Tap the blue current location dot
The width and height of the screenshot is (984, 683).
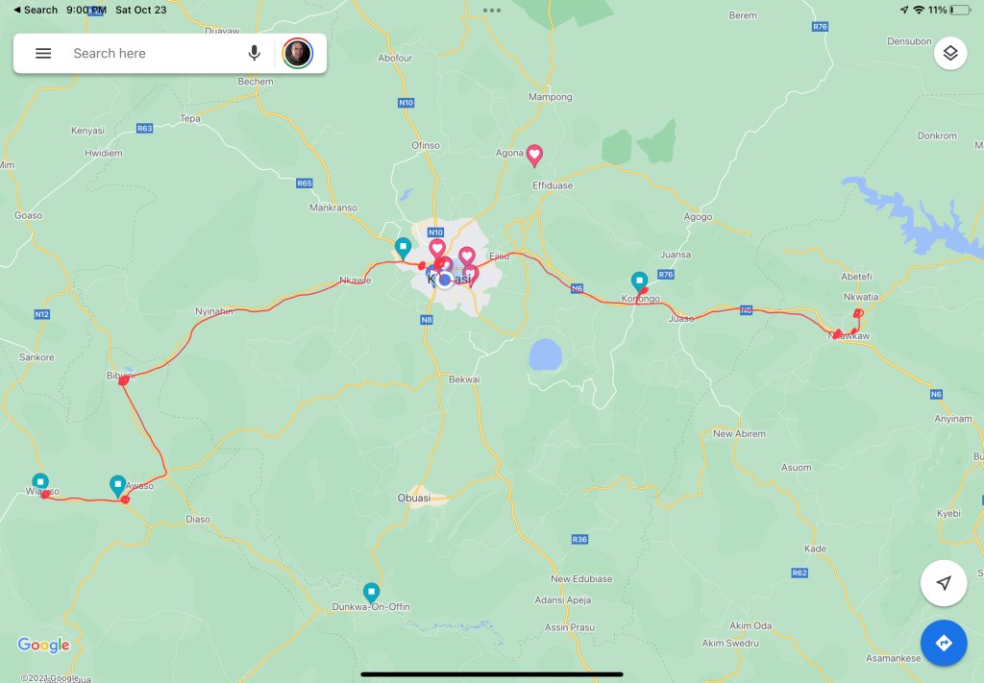click(445, 280)
